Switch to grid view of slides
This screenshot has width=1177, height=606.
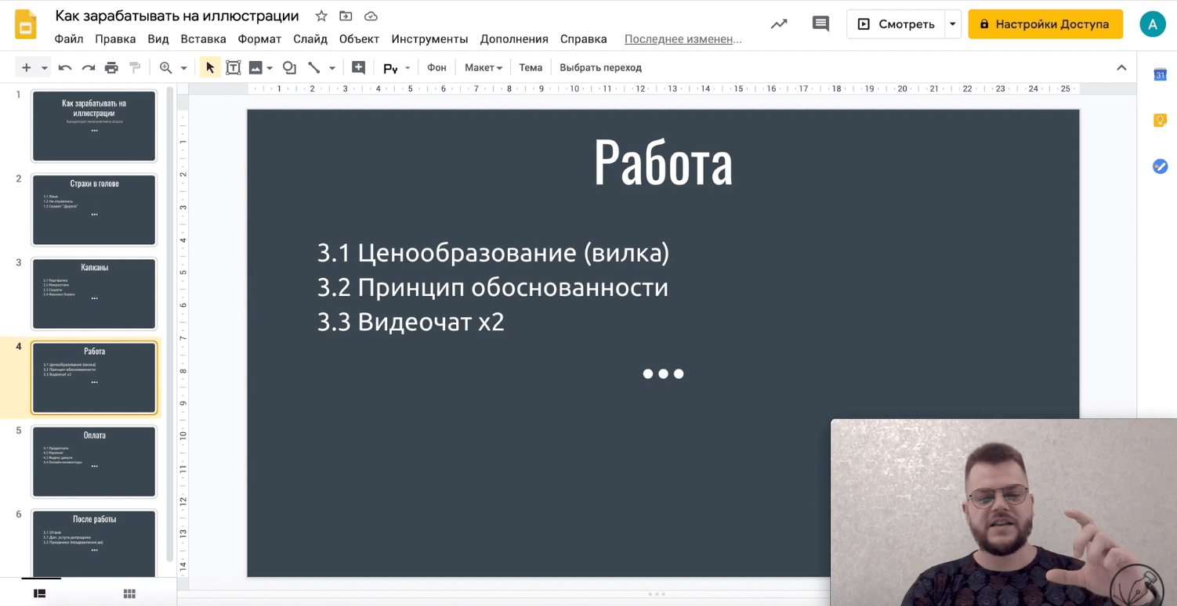(129, 594)
